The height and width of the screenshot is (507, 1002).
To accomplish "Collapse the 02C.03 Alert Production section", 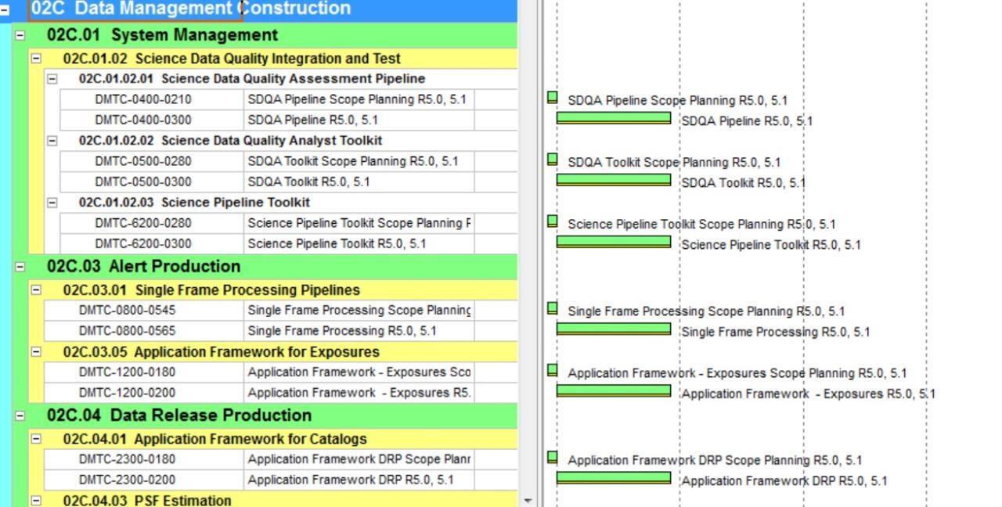I will click(21, 266).
